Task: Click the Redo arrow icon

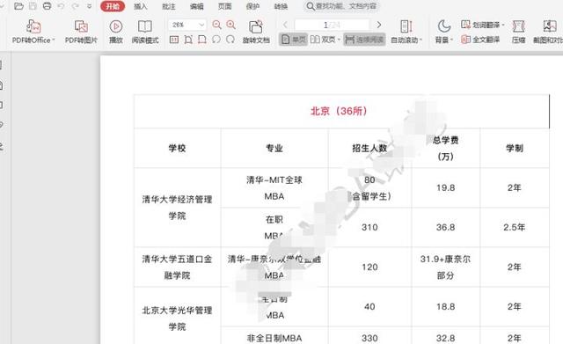Action: pos(75,6)
